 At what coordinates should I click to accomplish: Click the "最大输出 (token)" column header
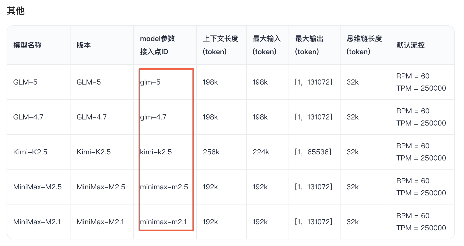[x=309, y=45]
